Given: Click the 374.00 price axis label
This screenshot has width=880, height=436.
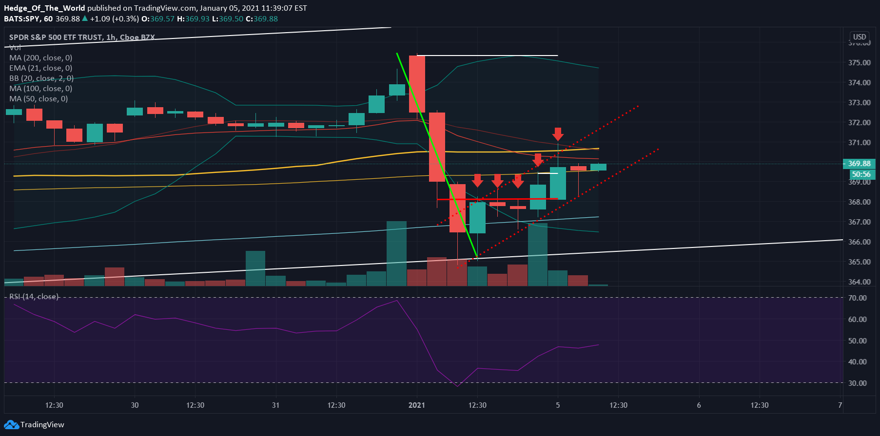Looking at the screenshot, I should [859, 83].
